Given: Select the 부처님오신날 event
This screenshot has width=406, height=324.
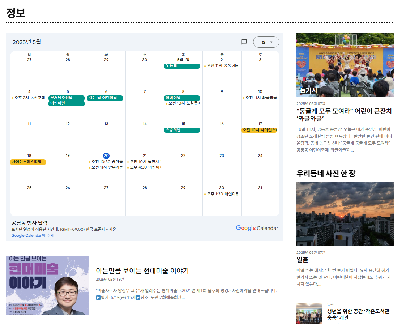Looking at the screenshot, I should point(67,98).
